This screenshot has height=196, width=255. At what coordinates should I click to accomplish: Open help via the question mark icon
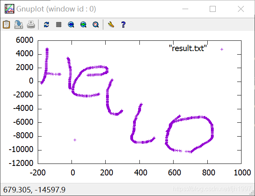tap(124, 25)
